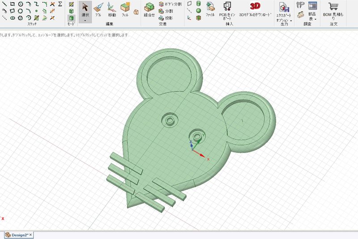This screenshot has height=239, width=358.
Task: Click the Measure caliper icon
Action: 300,5
